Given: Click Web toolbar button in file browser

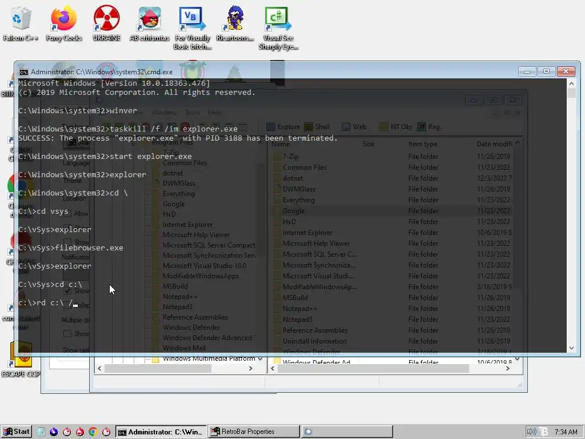Looking at the screenshot, I should pyautogui.click(x=354, y=127).
